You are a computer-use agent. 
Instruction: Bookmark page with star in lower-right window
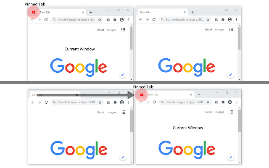(208, 102)
